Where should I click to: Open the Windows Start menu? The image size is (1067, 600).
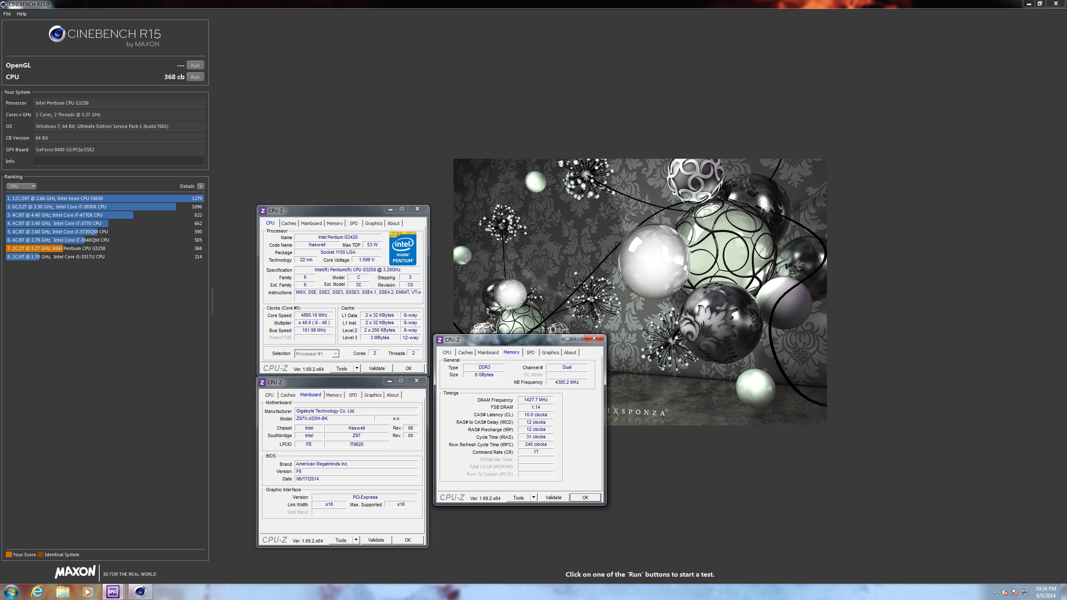(x=11, y=592)
